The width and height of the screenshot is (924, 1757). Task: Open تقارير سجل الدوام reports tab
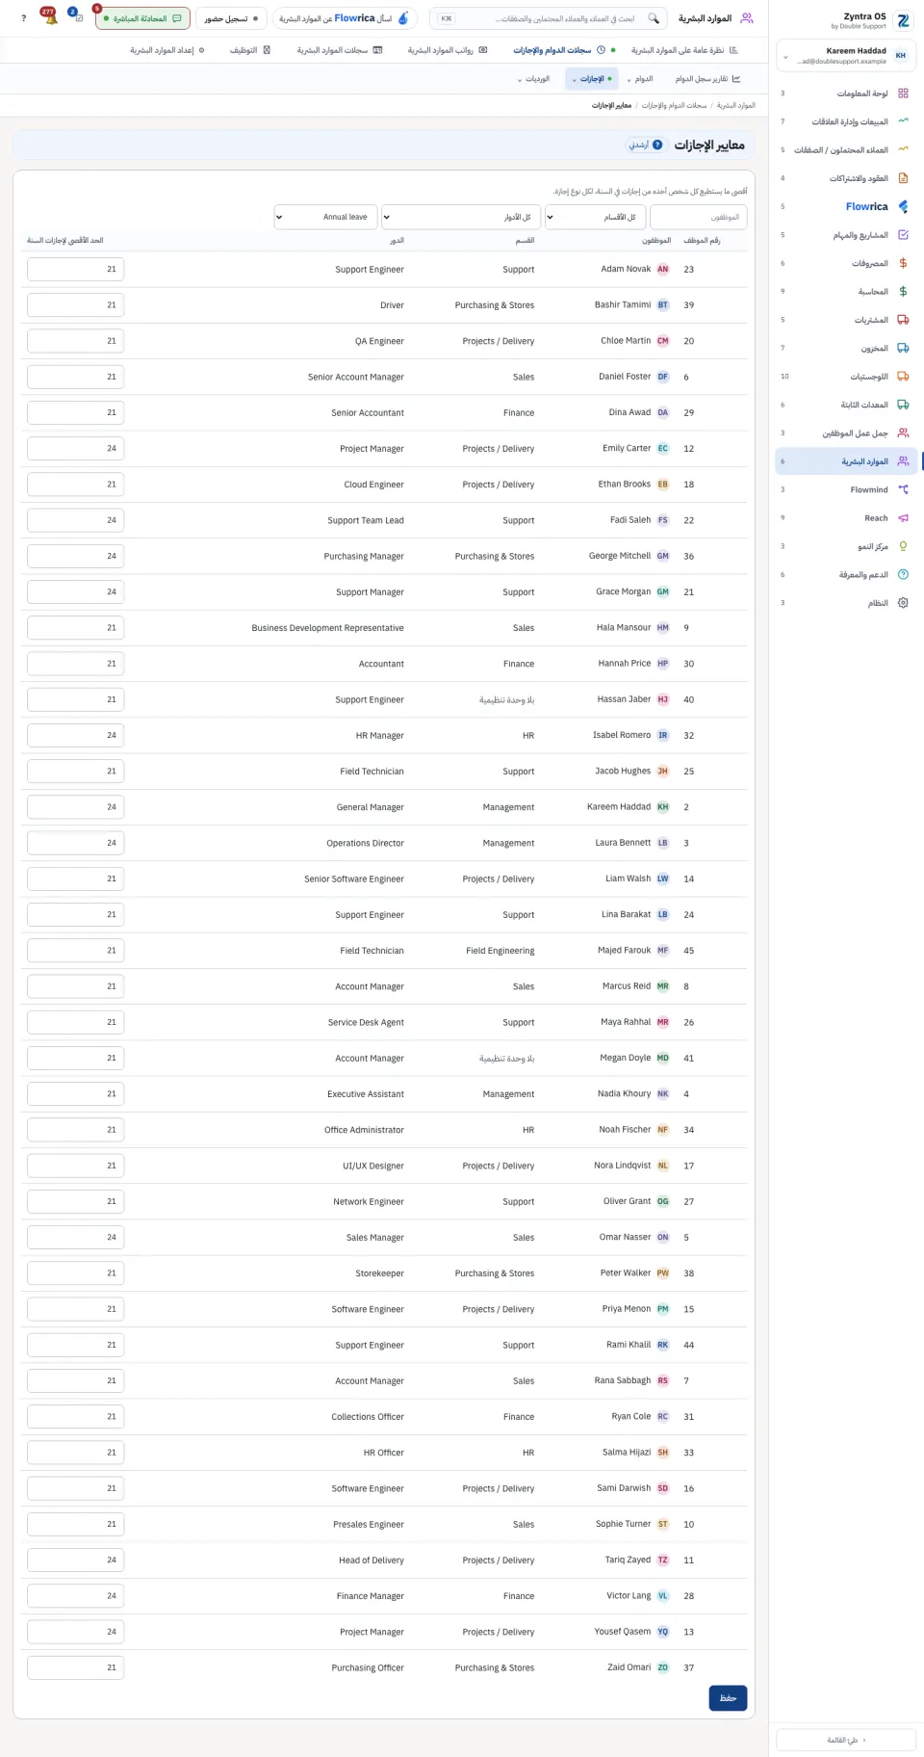(x=707, y=79)
